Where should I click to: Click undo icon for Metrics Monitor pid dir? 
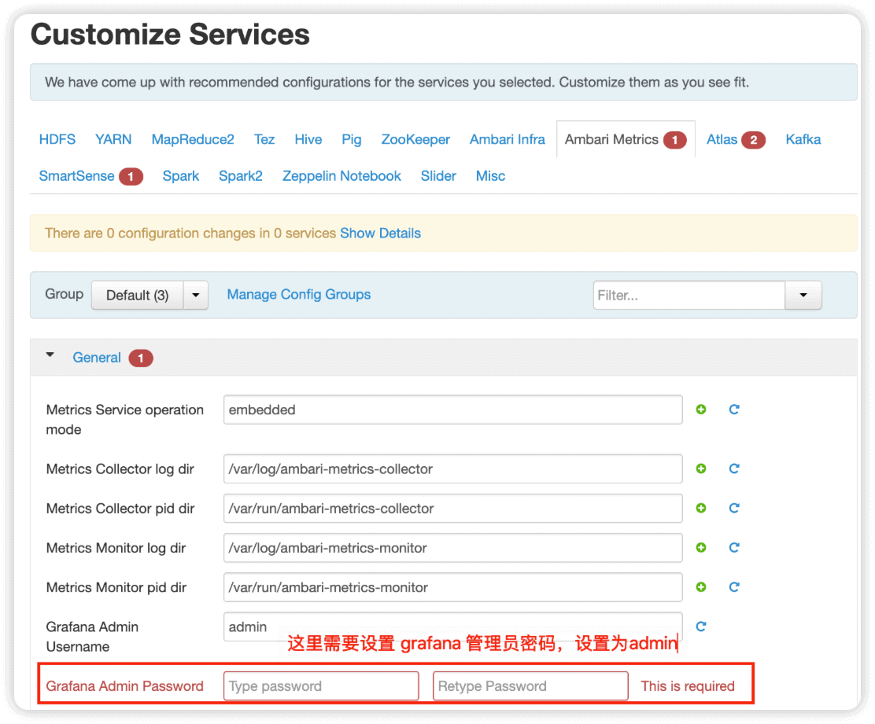pos(734,587)
